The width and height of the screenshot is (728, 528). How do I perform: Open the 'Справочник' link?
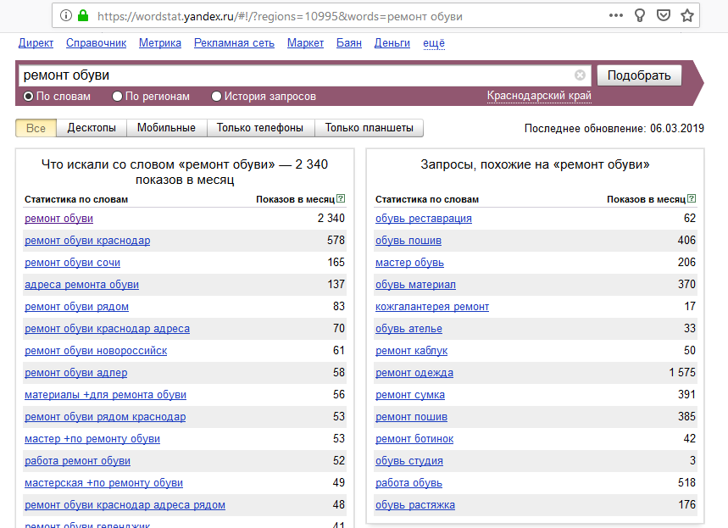click(x=96, y=42)
